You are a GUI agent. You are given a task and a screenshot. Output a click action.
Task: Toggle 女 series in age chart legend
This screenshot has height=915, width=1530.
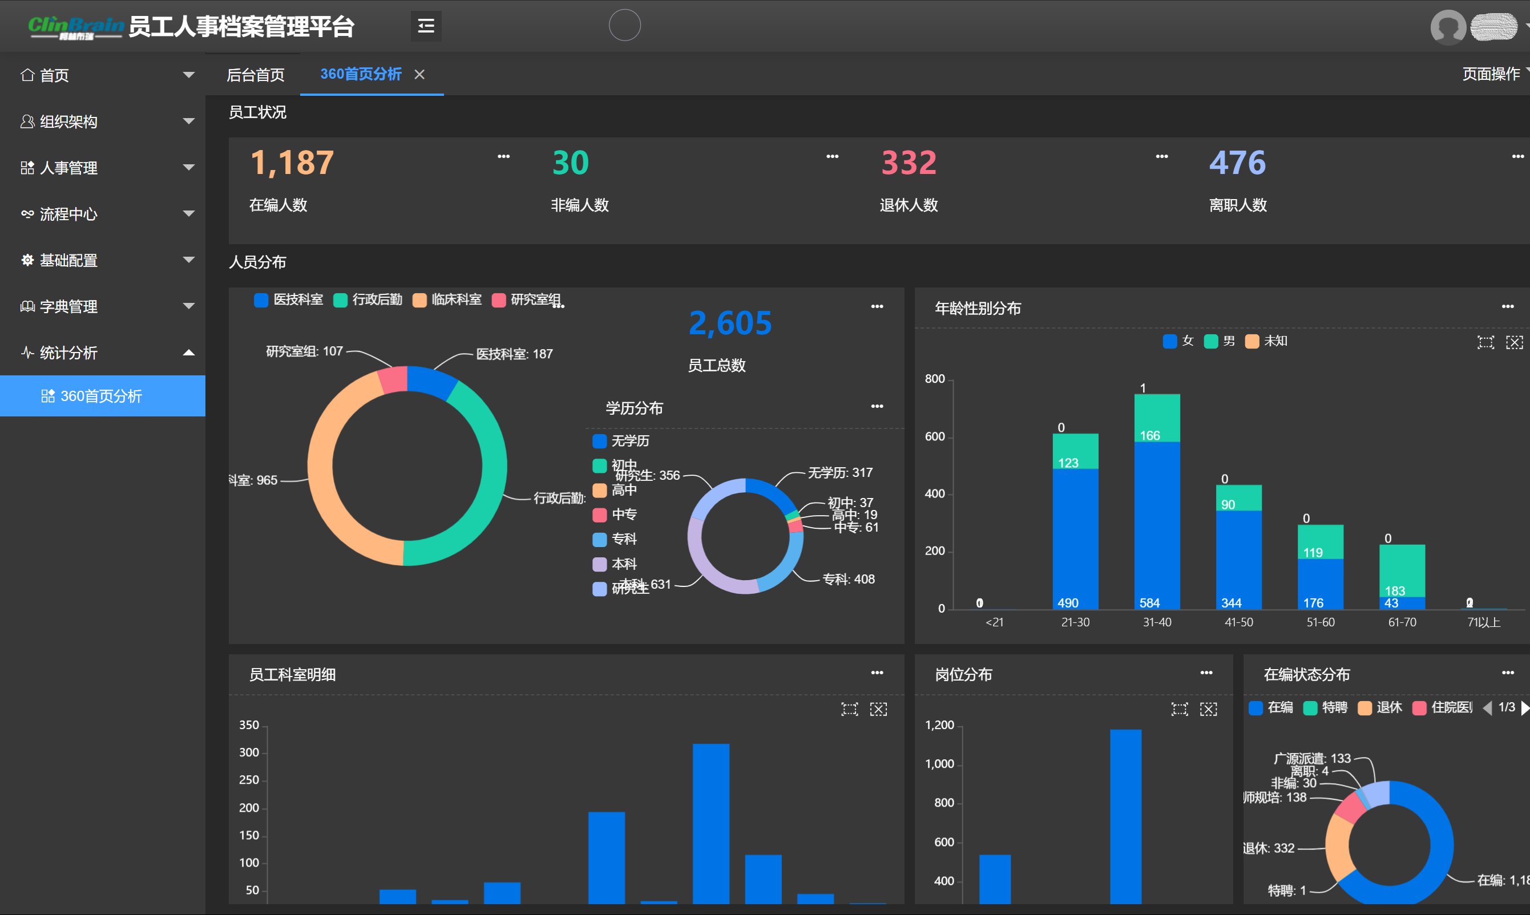coord(1178,341)
